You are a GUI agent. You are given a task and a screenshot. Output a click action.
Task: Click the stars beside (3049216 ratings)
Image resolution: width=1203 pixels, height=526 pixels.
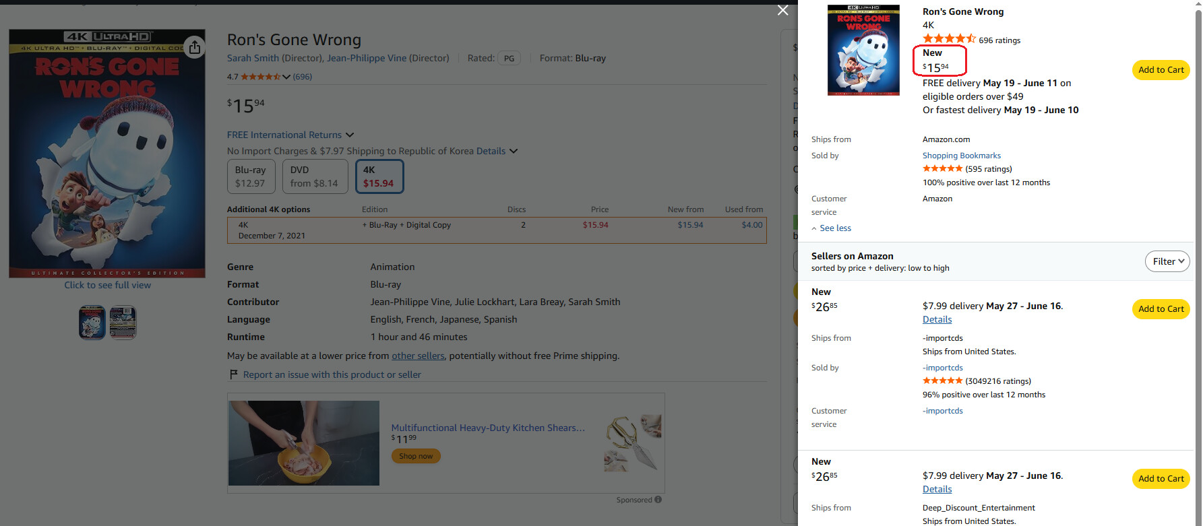(x=942, y=381)
